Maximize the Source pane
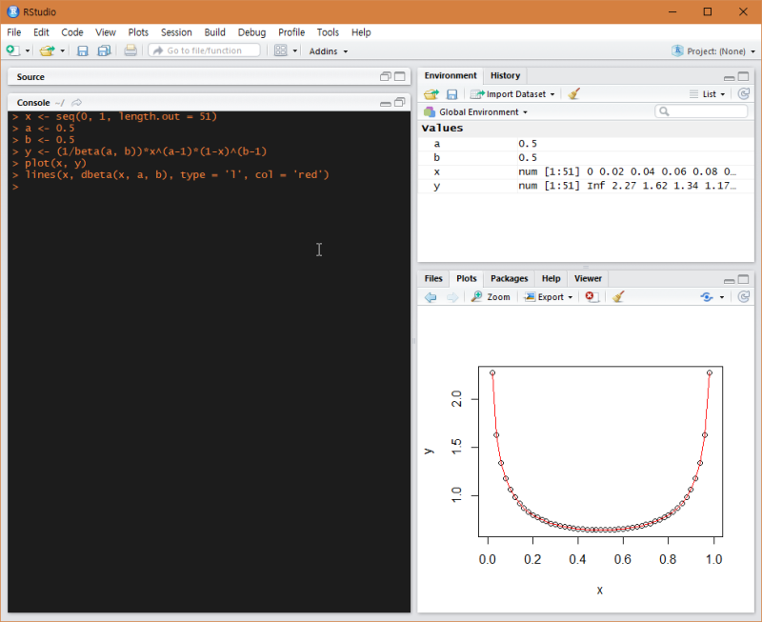The width and height of the screenshot is (762, 622). point(400,76)
